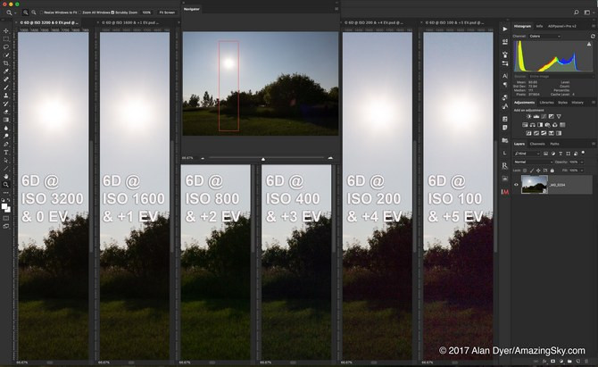Image resolution: width=598 pixels, height=367 pixels.
Task: Open the Normal blend mode dropdown
Action: [532, 162]
